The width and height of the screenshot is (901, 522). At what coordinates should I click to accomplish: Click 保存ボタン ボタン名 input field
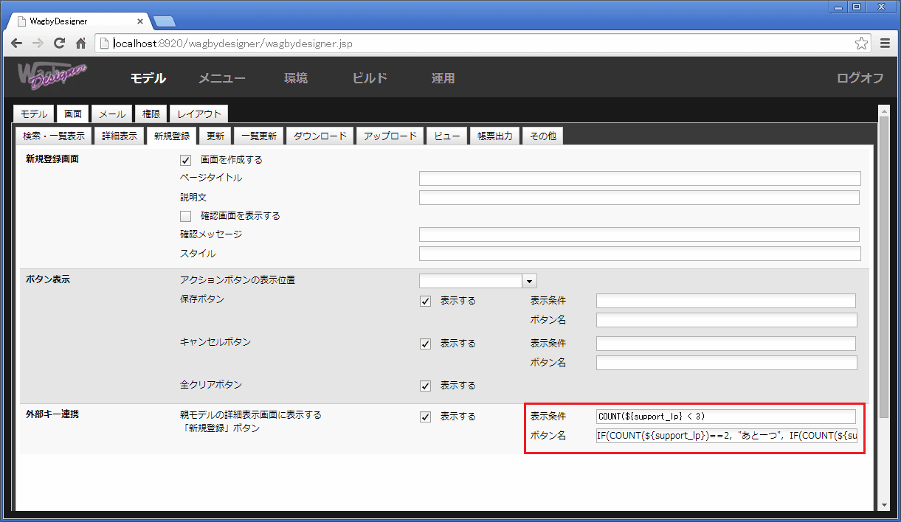coord(727,320)
